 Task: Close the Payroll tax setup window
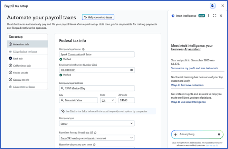(x=222, y=6)
